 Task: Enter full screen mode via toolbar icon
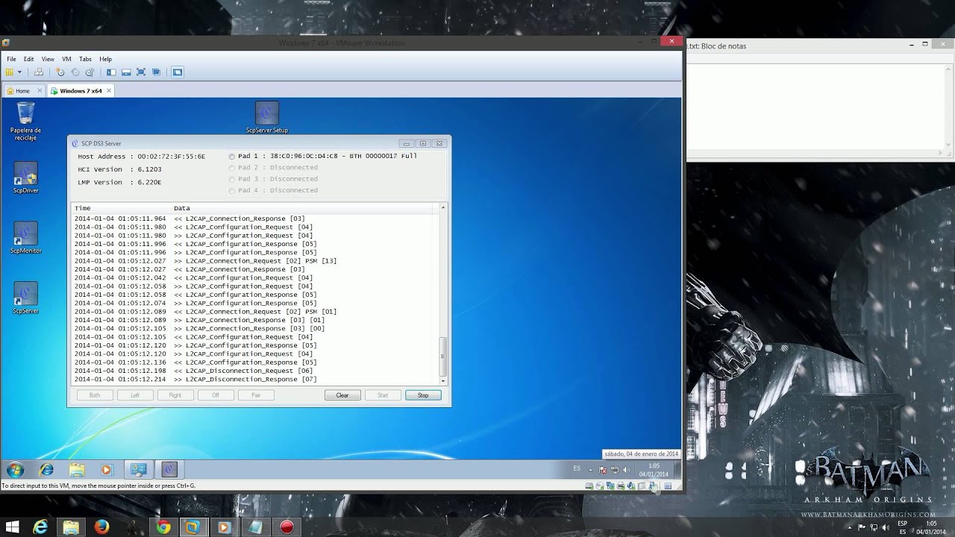click(141, 72)
